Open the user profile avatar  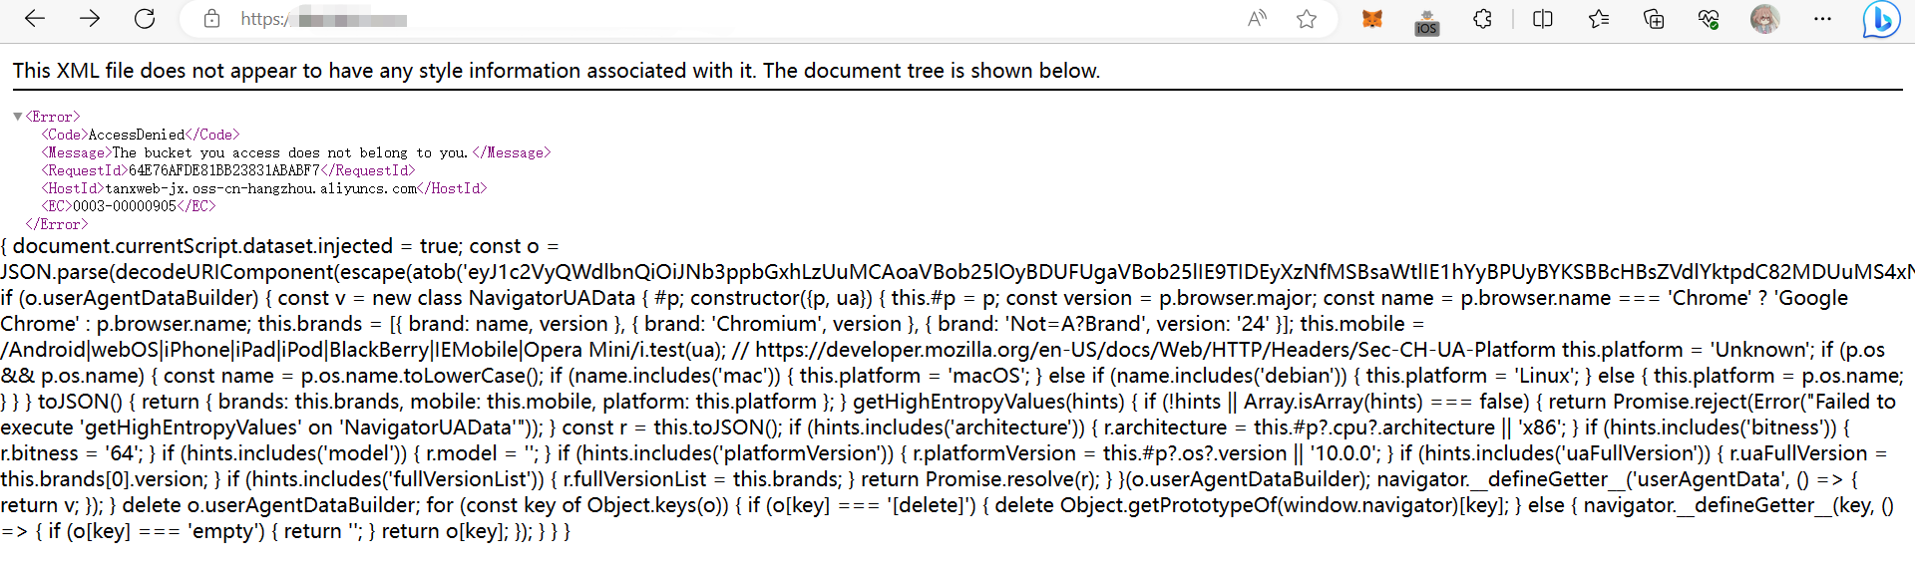coord(1764,19)
